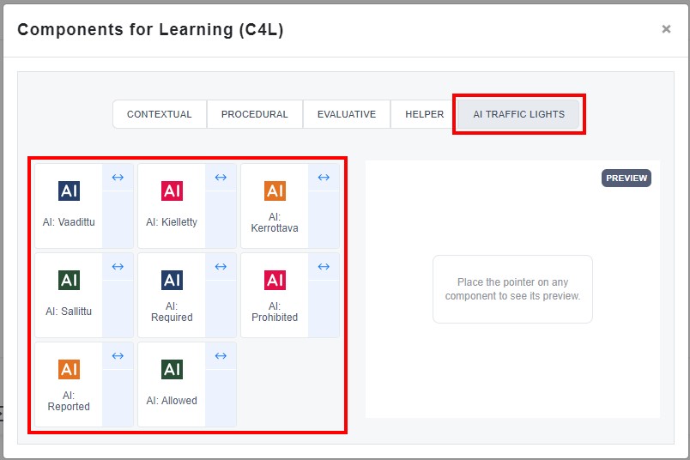The width and height of the screenshot is (690, 460).
Task: Close the Components for Learning dialog
Action: (x=666, y=29)
